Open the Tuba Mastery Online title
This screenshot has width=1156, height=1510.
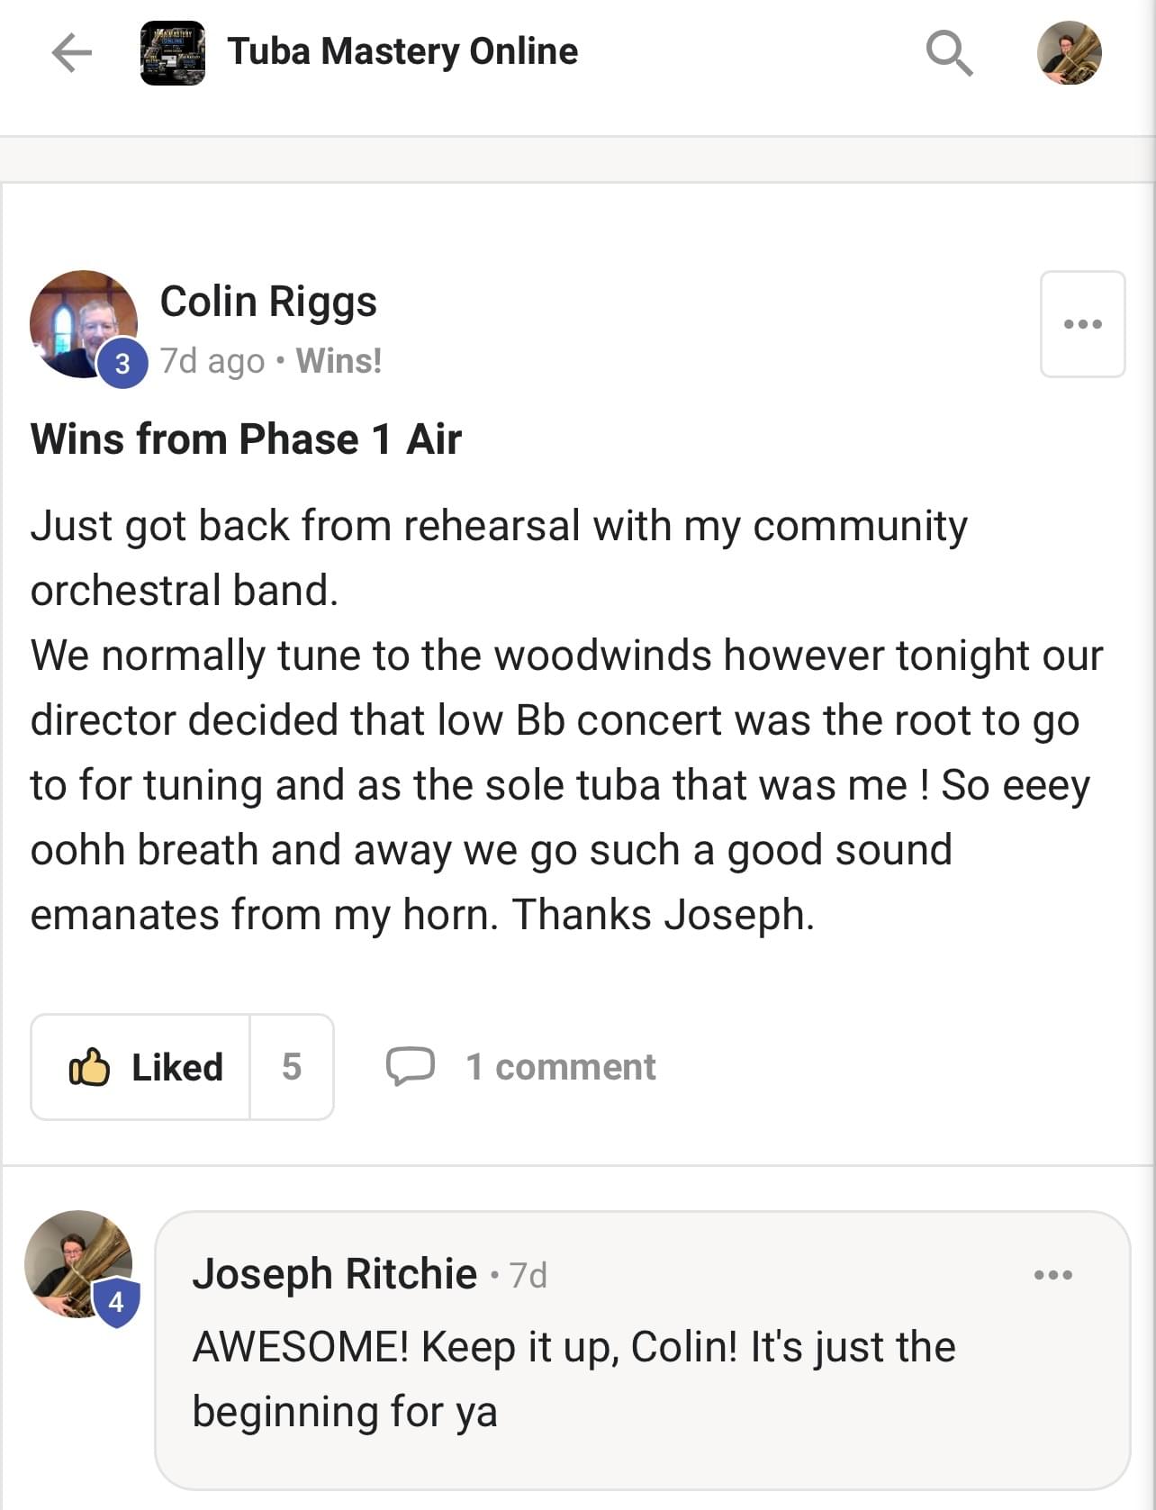[x=402, y=52]
